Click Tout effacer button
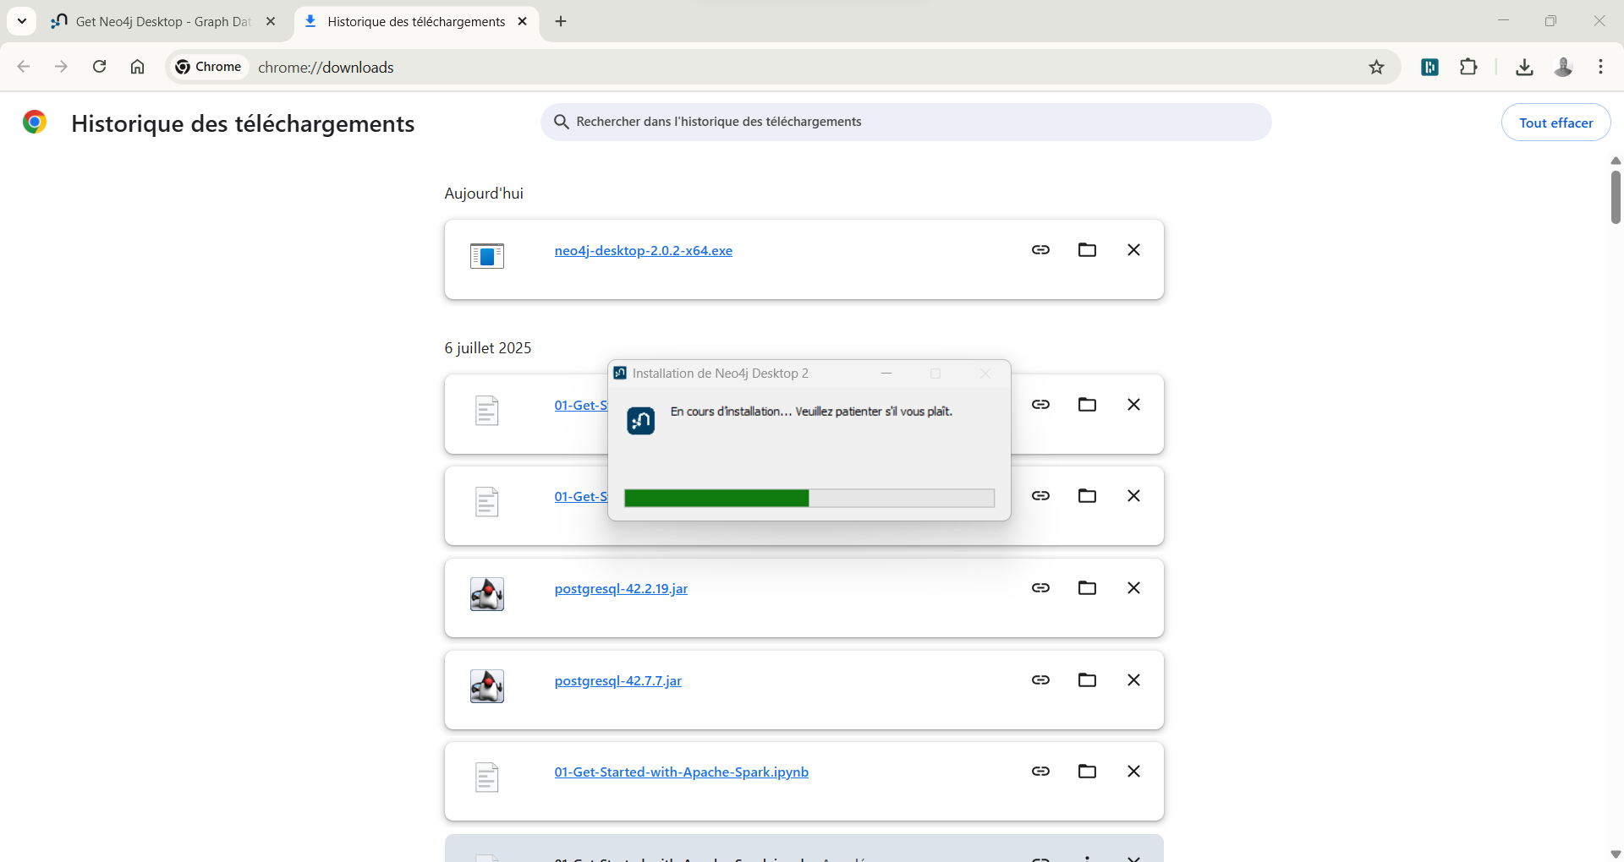 point(1555,123)
